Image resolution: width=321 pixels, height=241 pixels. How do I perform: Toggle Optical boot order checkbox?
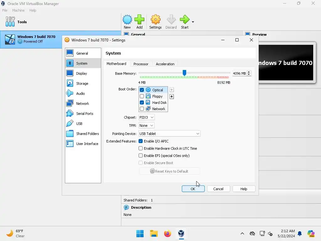142,90
